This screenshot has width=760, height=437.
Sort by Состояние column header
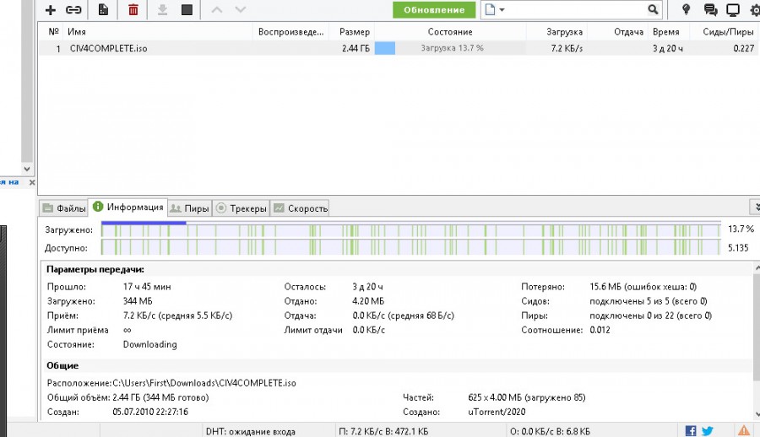(450, 31)
